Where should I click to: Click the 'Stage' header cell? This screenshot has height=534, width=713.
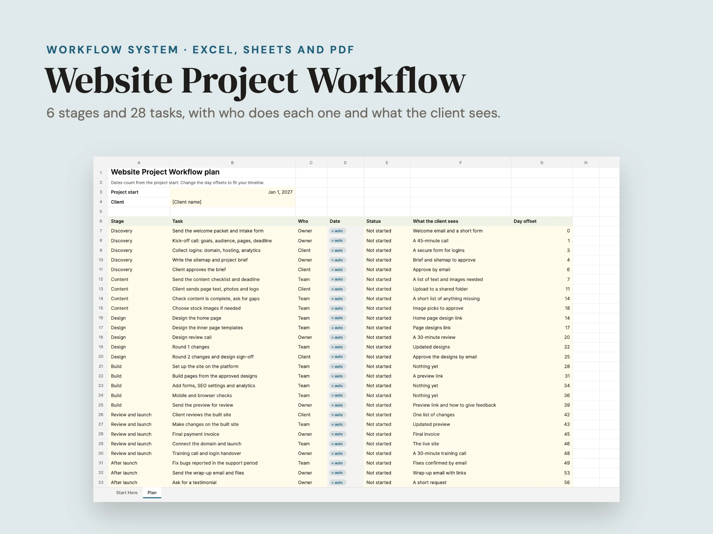[x=139, y=221]
